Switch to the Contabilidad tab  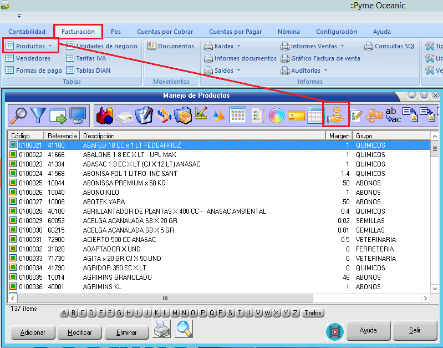click(x=27, y=32)
